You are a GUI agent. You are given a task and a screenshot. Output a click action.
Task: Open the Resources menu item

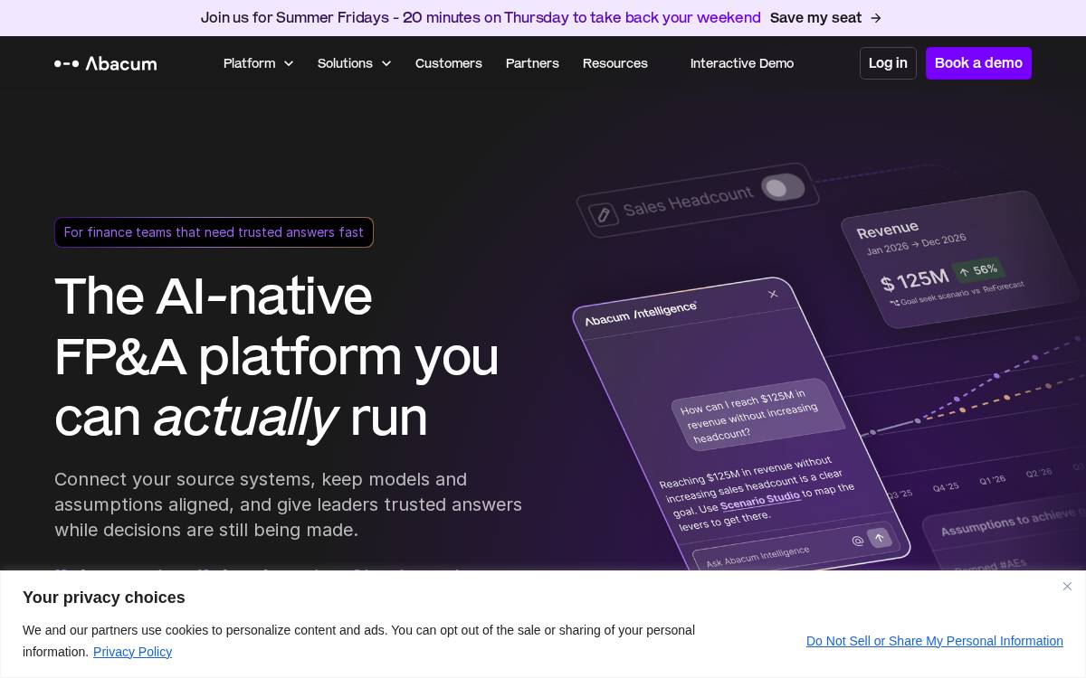pos(614,63)
